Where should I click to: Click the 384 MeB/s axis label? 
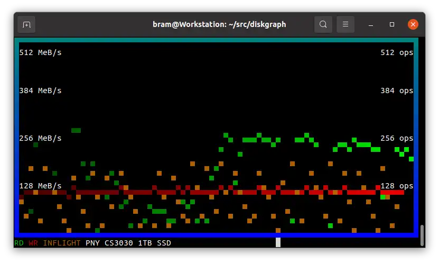(x=40, y=90)
